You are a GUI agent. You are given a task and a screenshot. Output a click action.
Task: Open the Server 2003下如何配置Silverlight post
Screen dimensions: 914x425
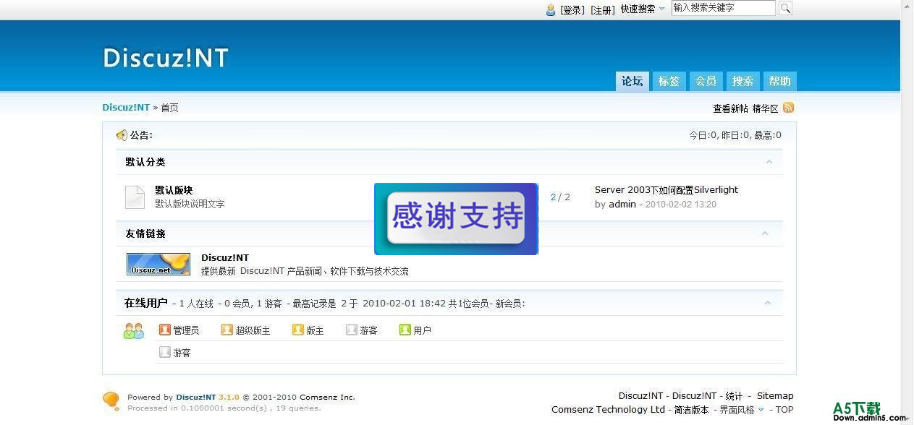click(x=667, y=190)
